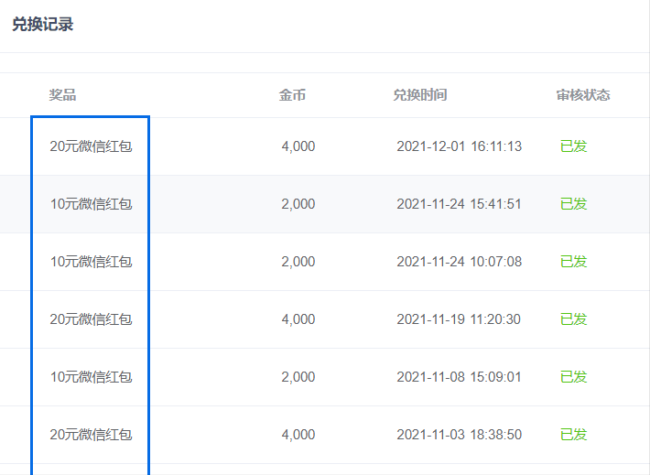Select 4,000 coins in the 2021-11-19 row
The height and width of the screenshot is (475, 650).
[298, 319]
